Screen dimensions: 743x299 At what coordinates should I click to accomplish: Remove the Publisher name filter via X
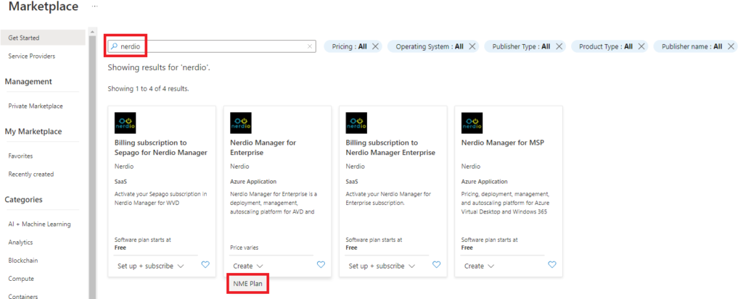click(x=731, y=46)
